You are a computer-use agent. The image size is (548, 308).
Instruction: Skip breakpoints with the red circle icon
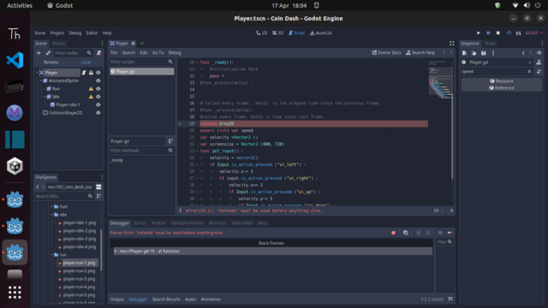pyautogui.click(x=394, y=233)
